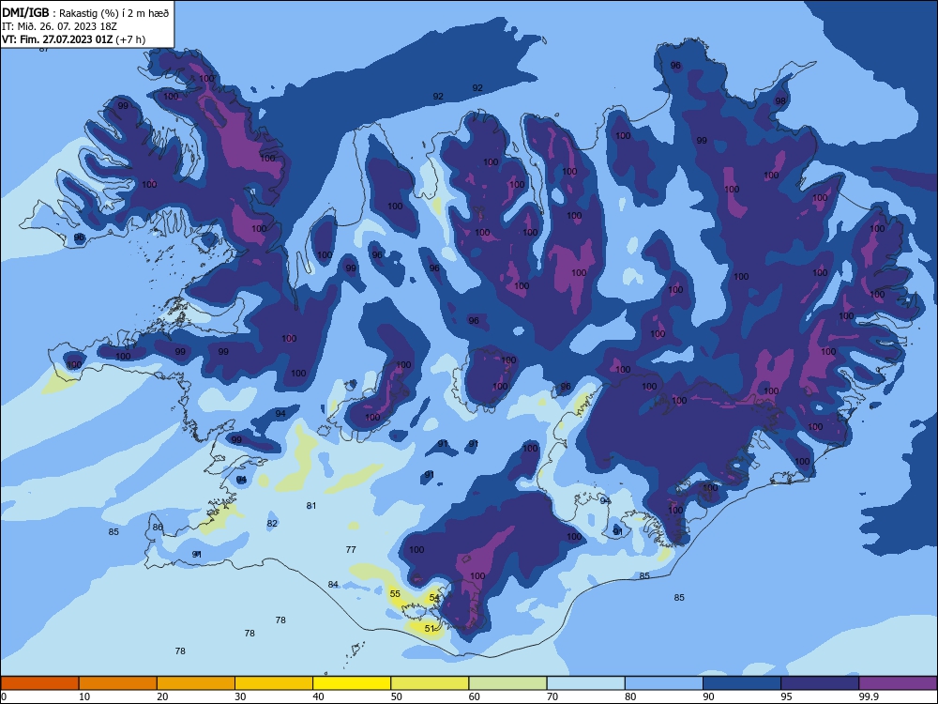Select the 'IT: Mið. 26. 07. 2023 18Z' line

[58, 26]
